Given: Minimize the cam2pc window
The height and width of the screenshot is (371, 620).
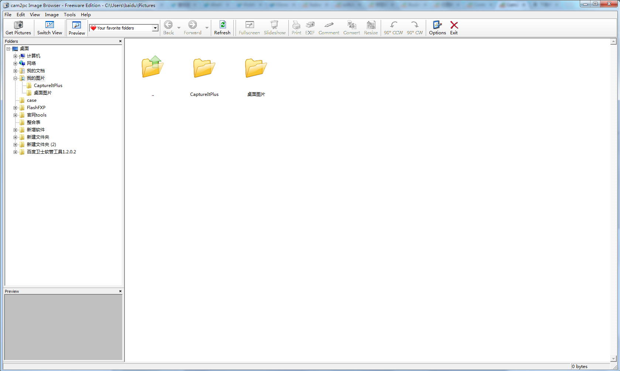Looking at the screenshot, I should [585, 4].
